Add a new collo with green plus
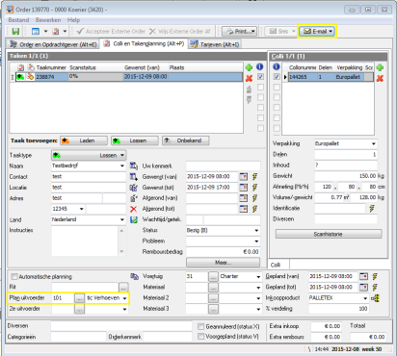 point(380,67)
